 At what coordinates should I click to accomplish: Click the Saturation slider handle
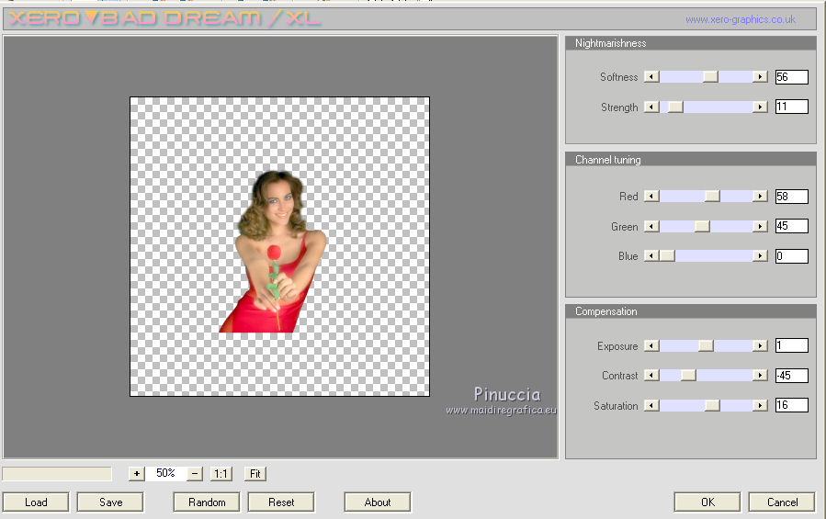(x=712, y=405)
